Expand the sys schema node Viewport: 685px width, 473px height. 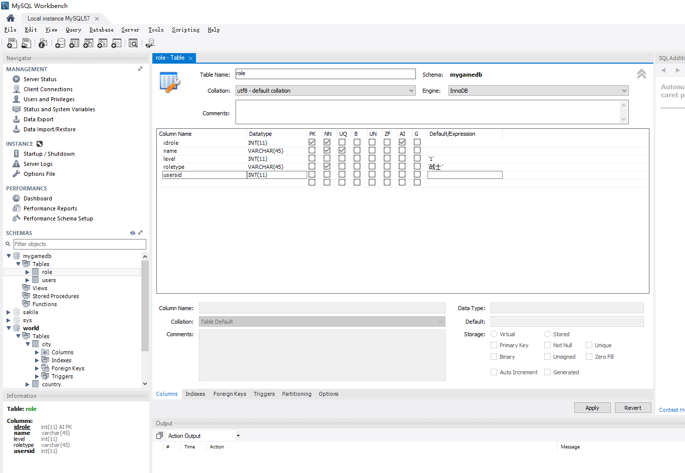pos(9,320)
